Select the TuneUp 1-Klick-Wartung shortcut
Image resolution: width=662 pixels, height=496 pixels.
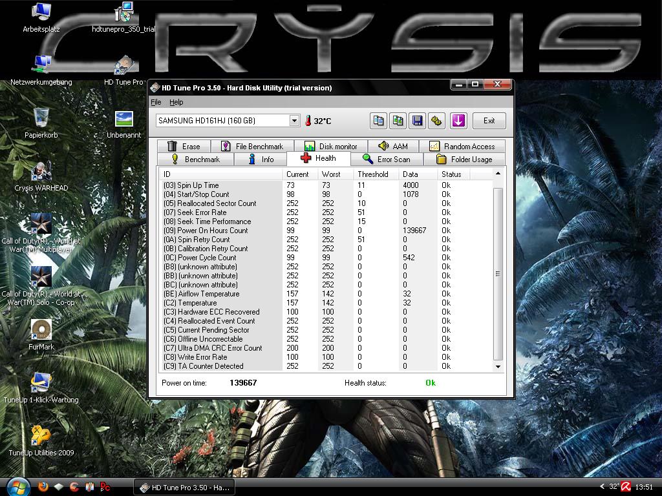coord(41,388)
